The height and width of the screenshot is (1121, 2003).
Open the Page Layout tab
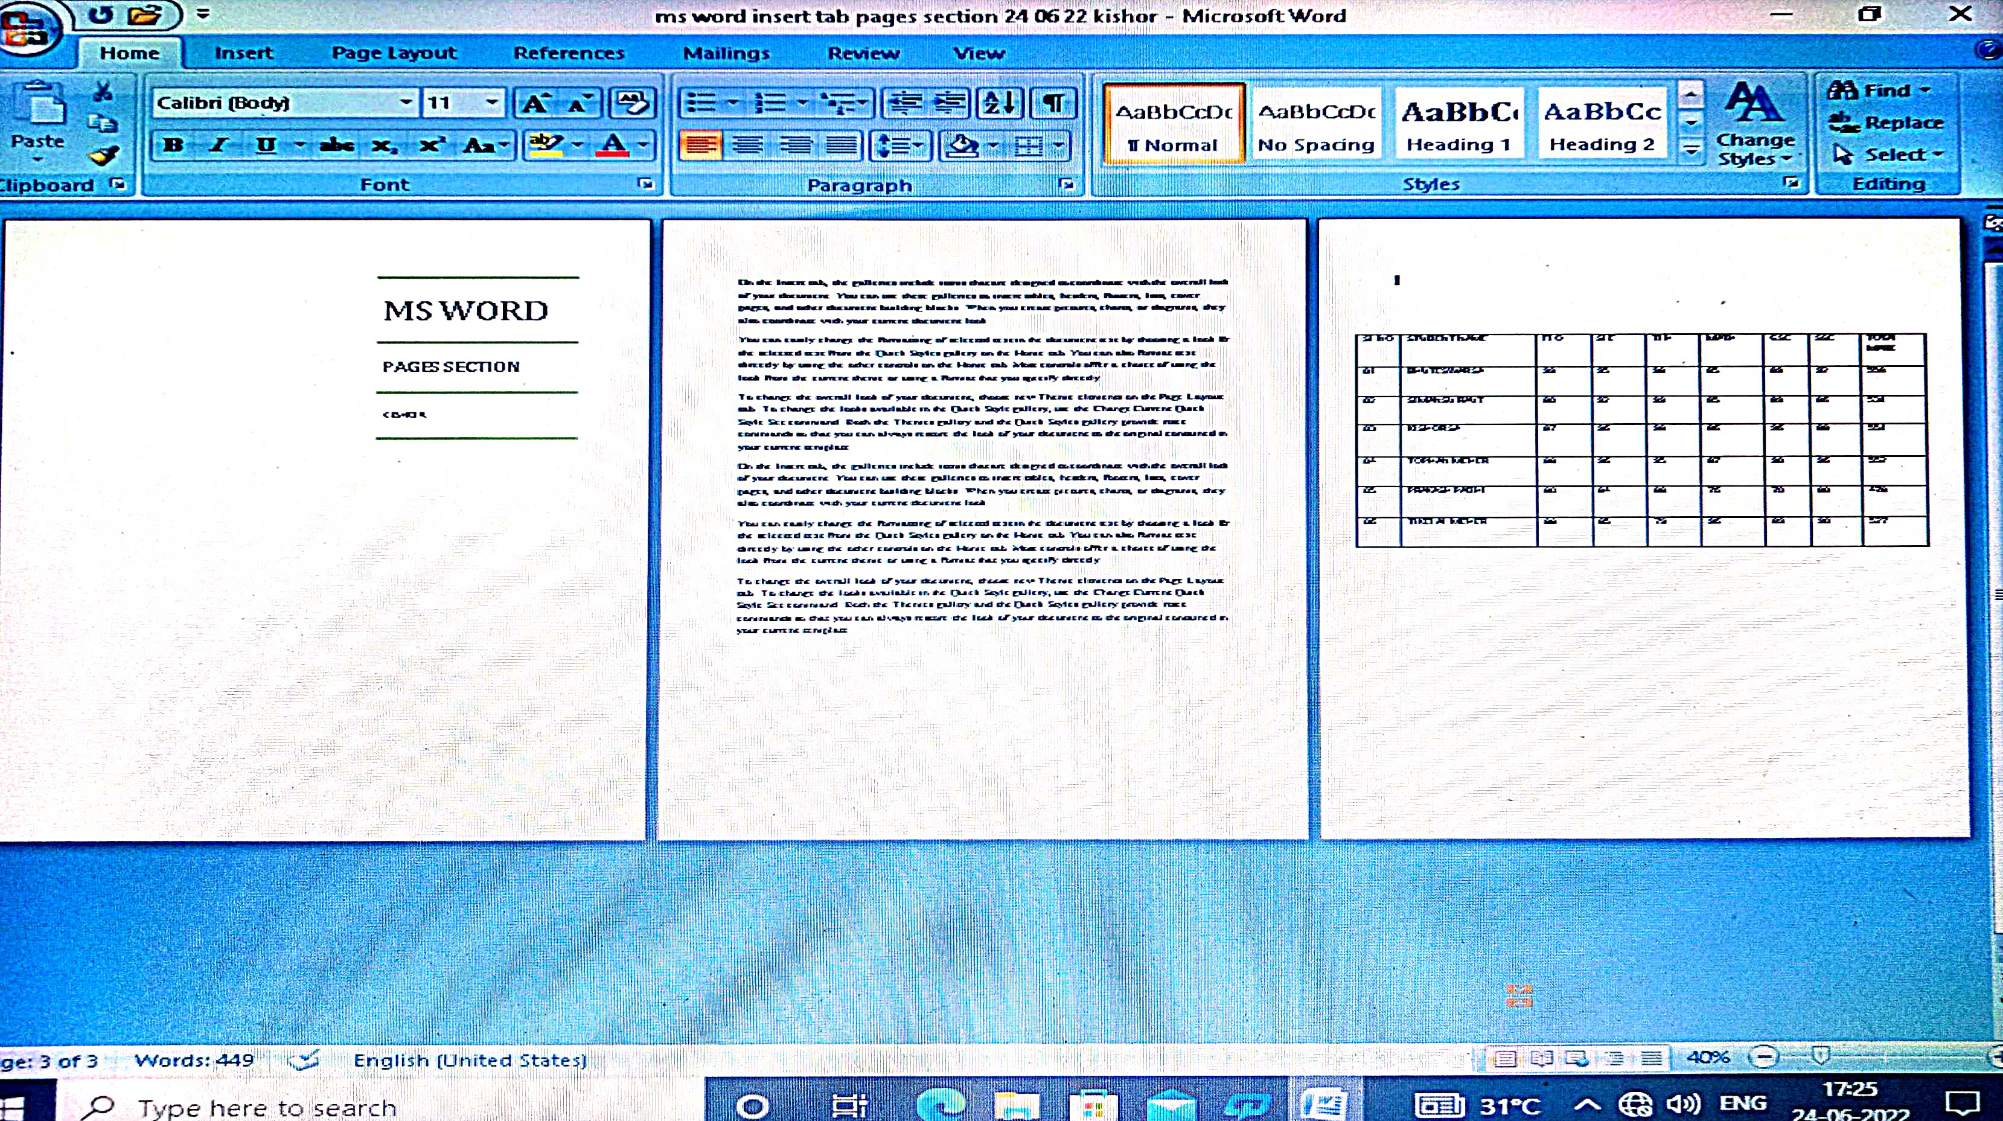pos(394,53)
